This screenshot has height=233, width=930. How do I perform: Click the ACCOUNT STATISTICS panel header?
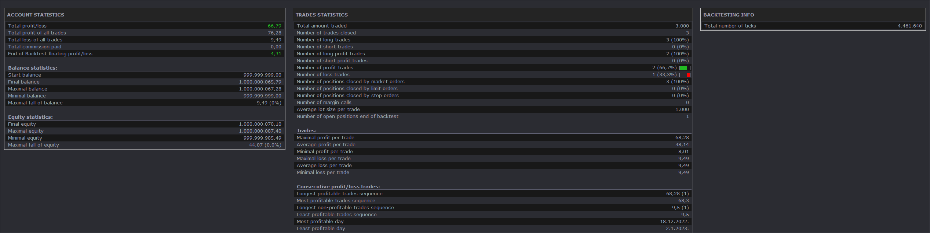tap(36, 15)
